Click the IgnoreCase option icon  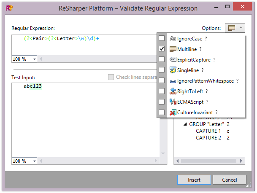pyautogui.click(x=173, y=38)
